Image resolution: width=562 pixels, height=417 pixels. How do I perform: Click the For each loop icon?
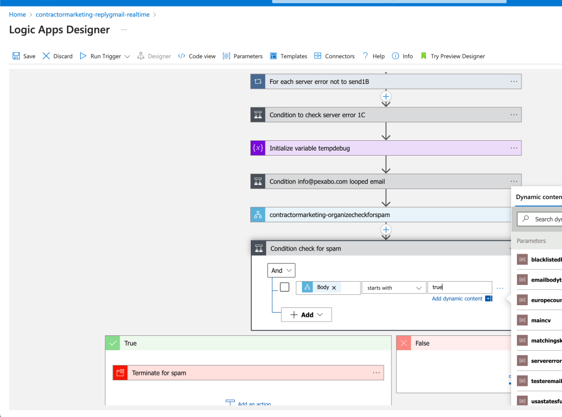pos(258,82)
